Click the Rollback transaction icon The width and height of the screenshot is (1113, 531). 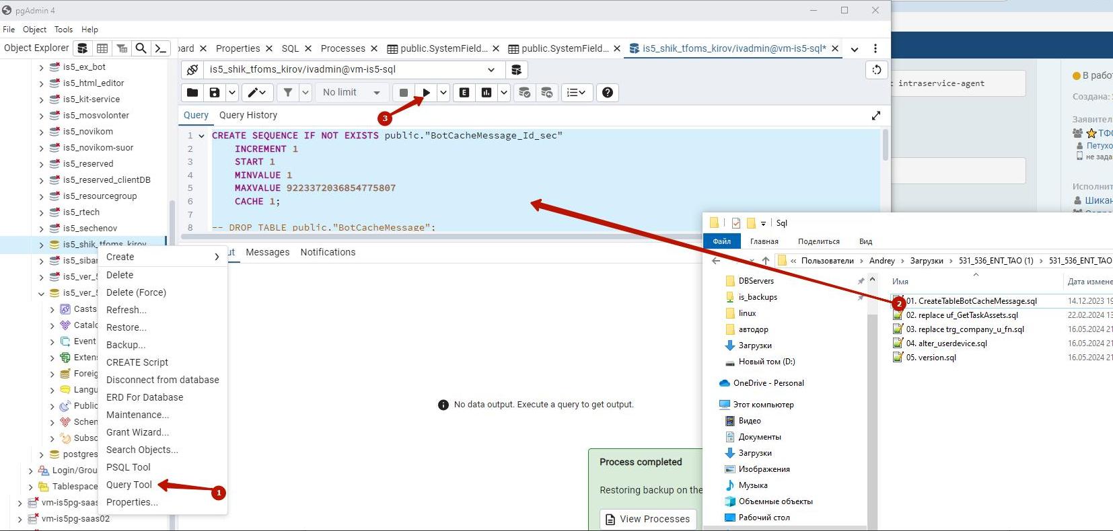[546, 93]
